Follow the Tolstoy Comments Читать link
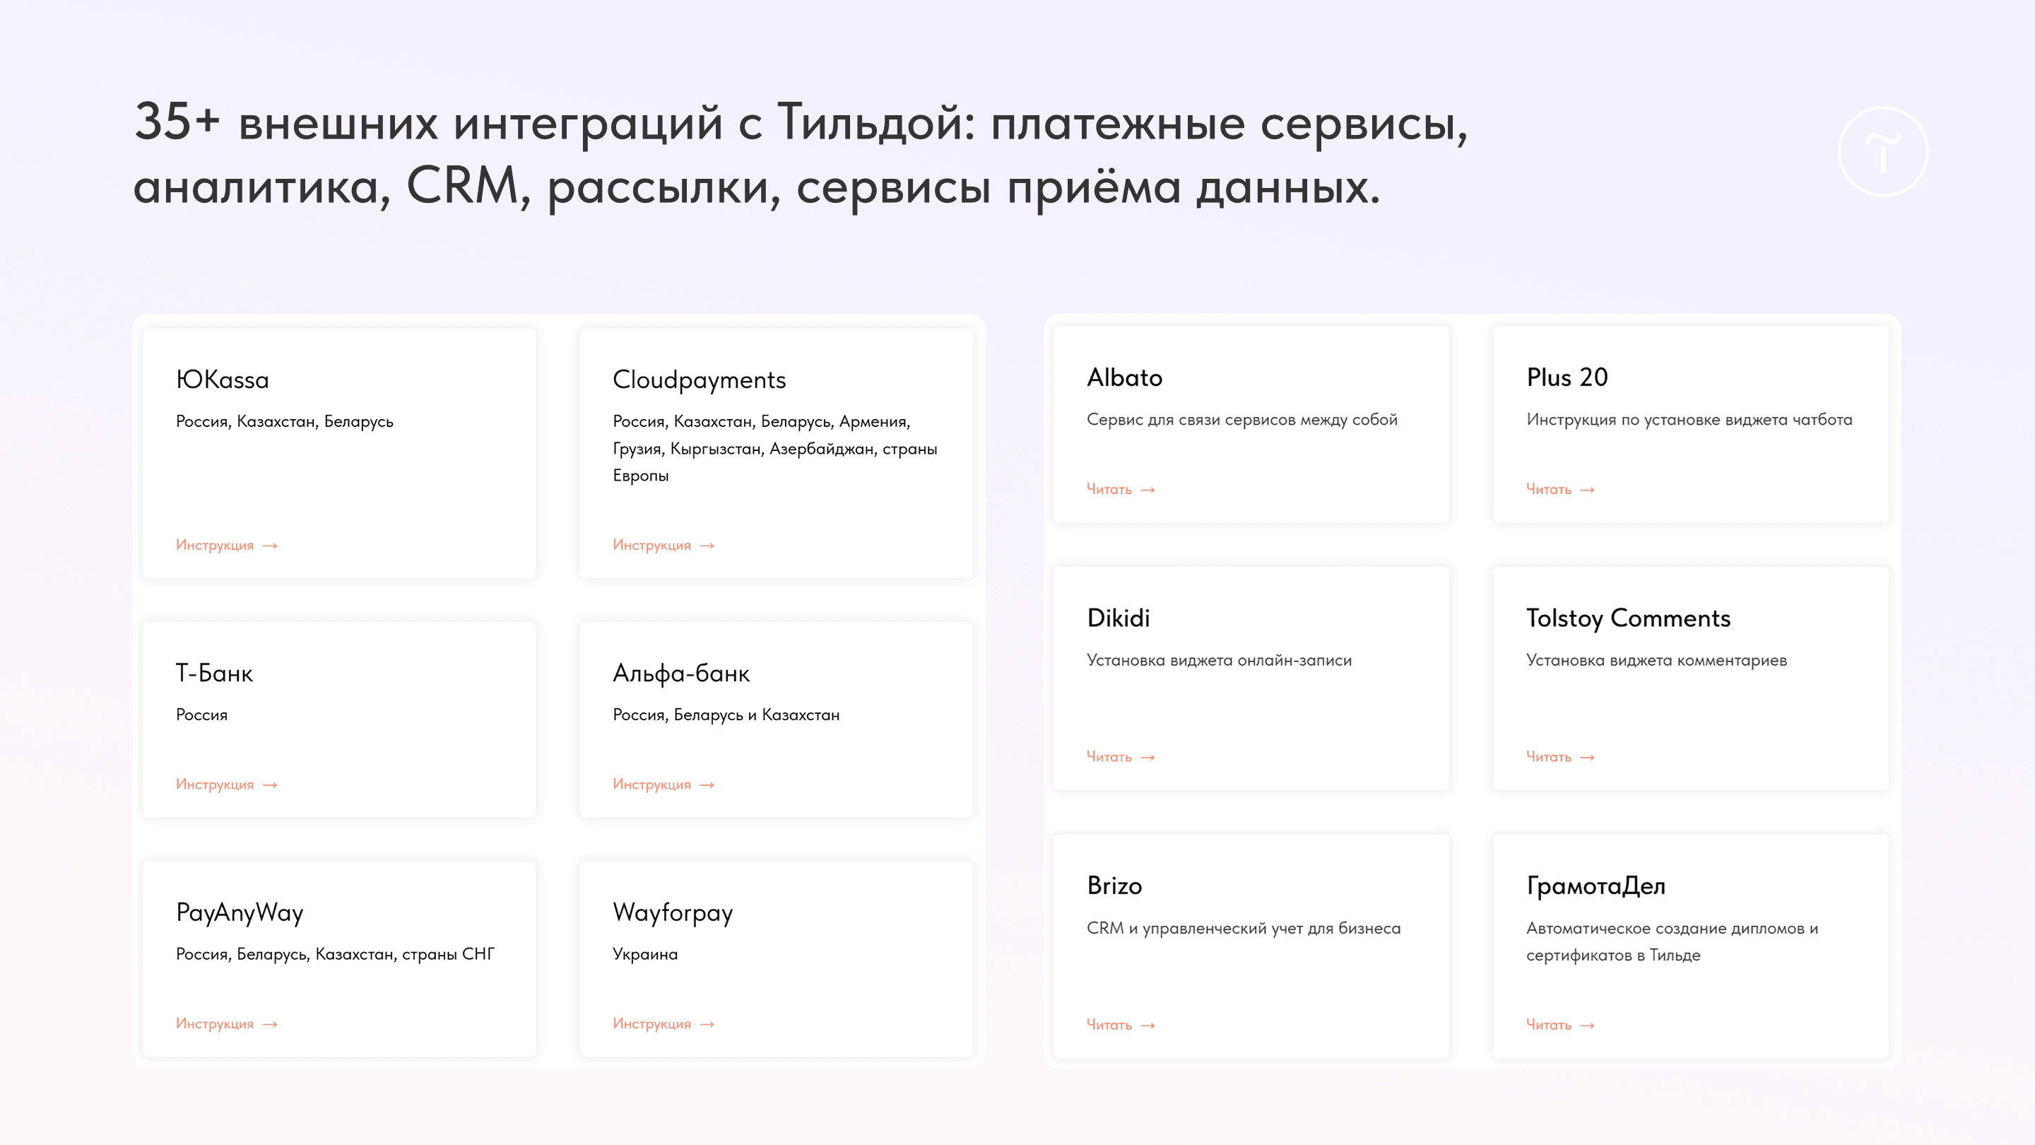The height and width of the screenshot is (1145, 2035). coord(1560,757)
